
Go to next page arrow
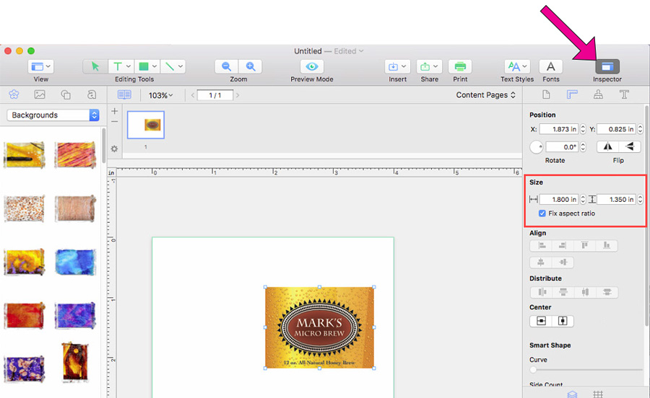[x=238, y=96]
